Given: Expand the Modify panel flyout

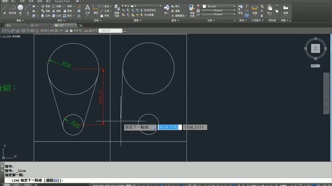Looking at the screenshot, I should [x=62, y=21].
